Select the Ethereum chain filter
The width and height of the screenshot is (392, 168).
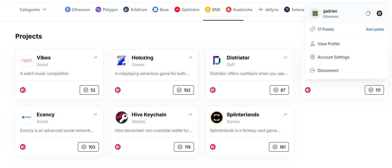click(x=78, y=9)
